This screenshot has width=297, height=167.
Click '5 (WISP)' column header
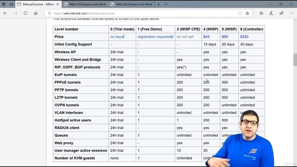pyautogui.click(x=229, y=29)
